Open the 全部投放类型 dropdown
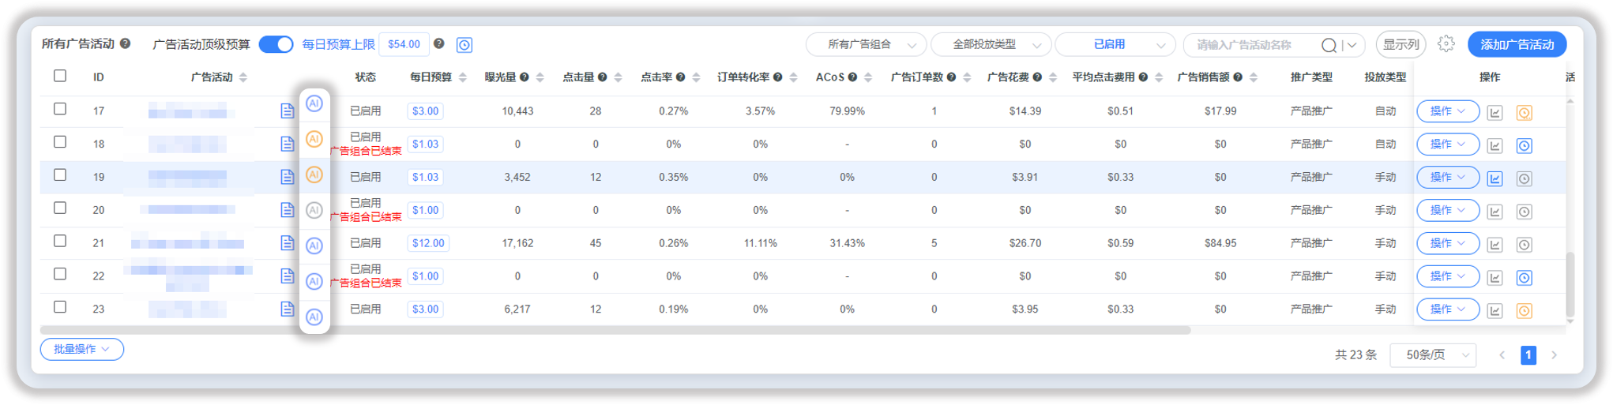 tap(991, 44)
